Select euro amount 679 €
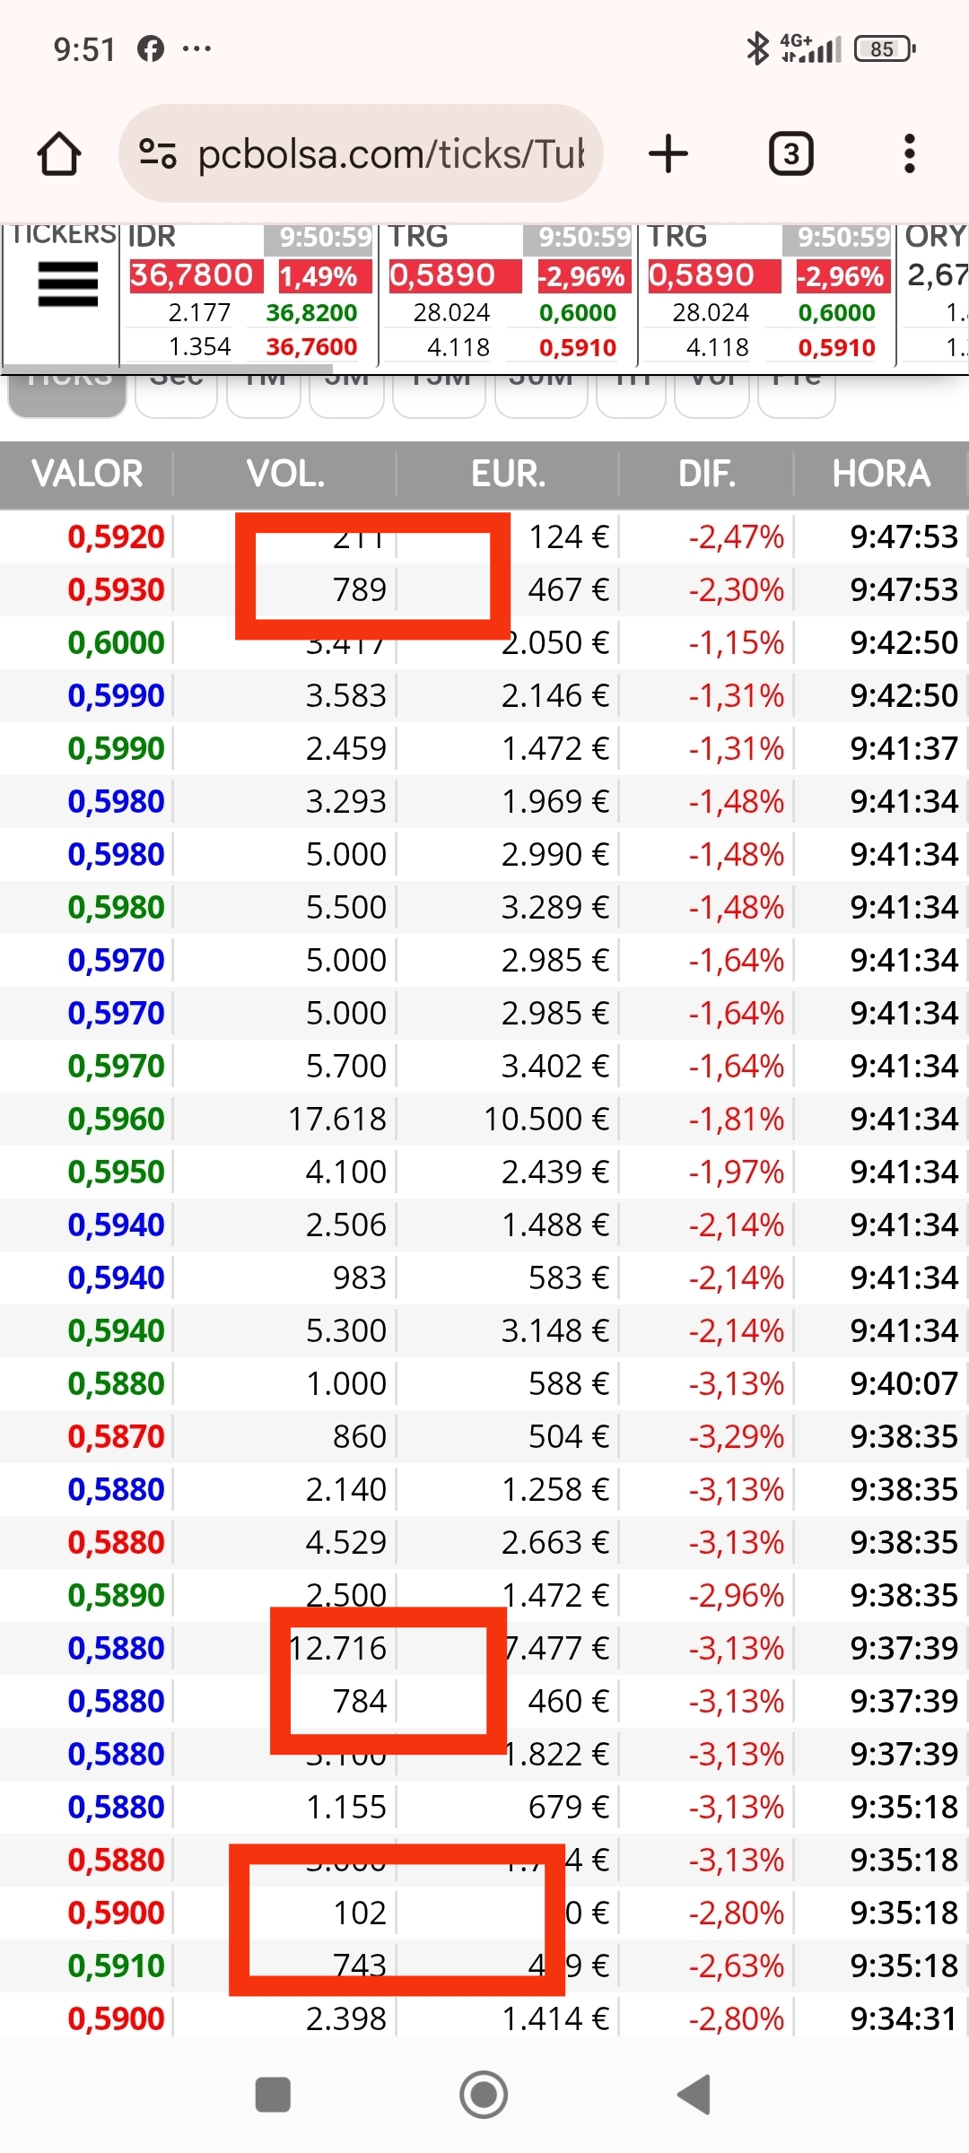The image size is (969, 2153). 569,1807
